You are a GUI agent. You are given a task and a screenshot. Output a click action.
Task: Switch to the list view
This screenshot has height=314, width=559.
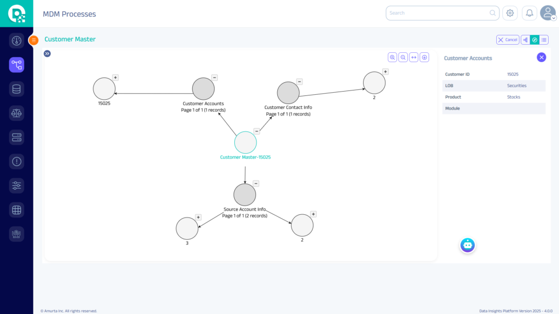[x=544, y=40]
